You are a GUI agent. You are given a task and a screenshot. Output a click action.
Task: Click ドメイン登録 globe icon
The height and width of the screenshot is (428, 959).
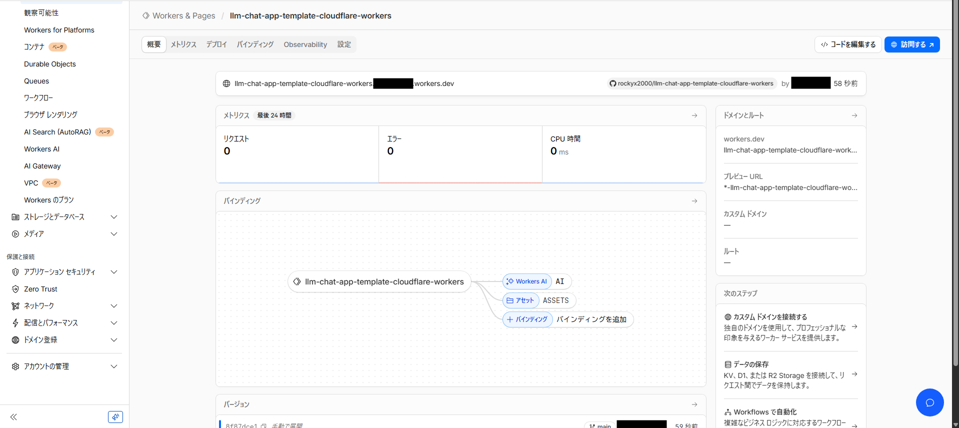point(15,340)
